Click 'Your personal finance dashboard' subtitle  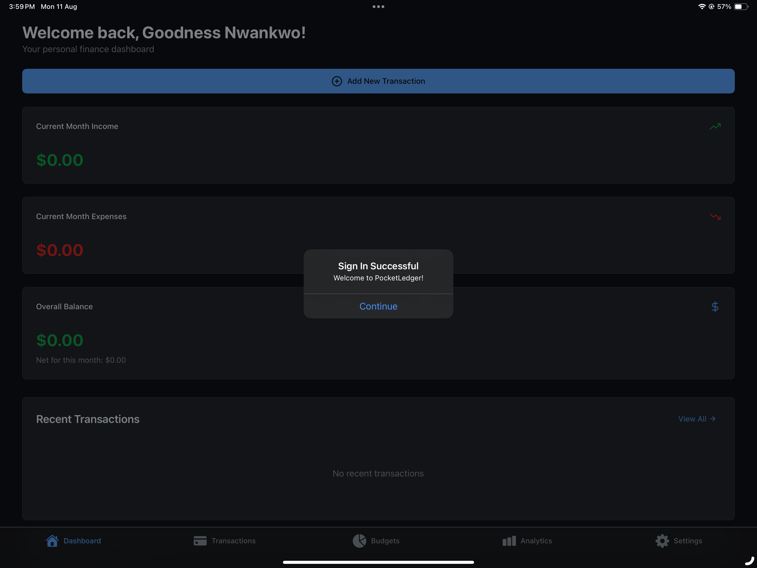88,49
